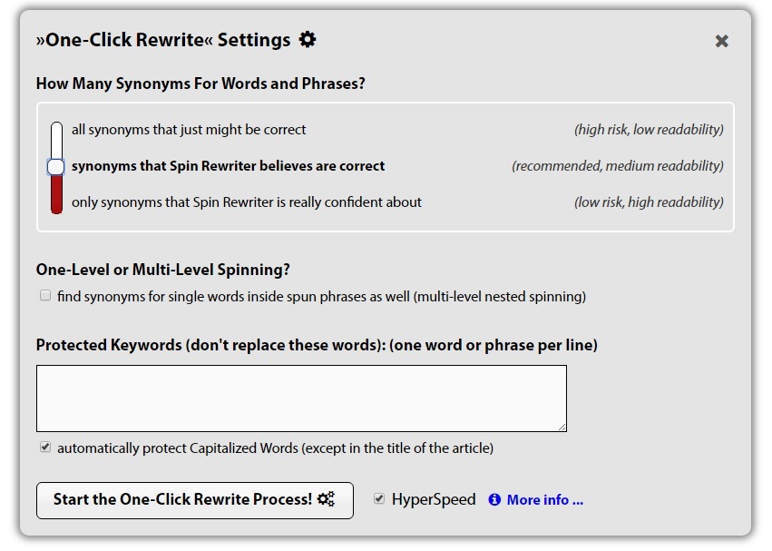Click the synonym level slider handle

[x=56, y=167]
